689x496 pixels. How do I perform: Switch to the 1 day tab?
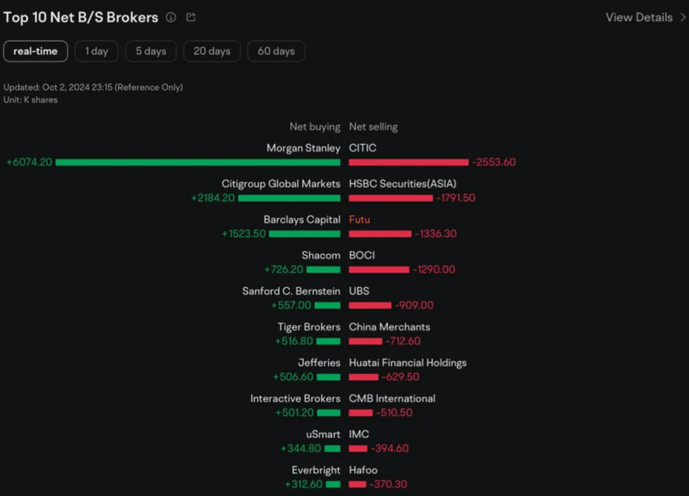[x=96, y=51]
